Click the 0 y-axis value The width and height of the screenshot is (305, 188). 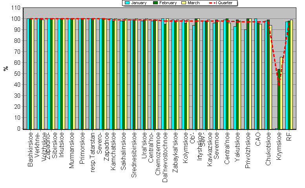tap(19, 129)
